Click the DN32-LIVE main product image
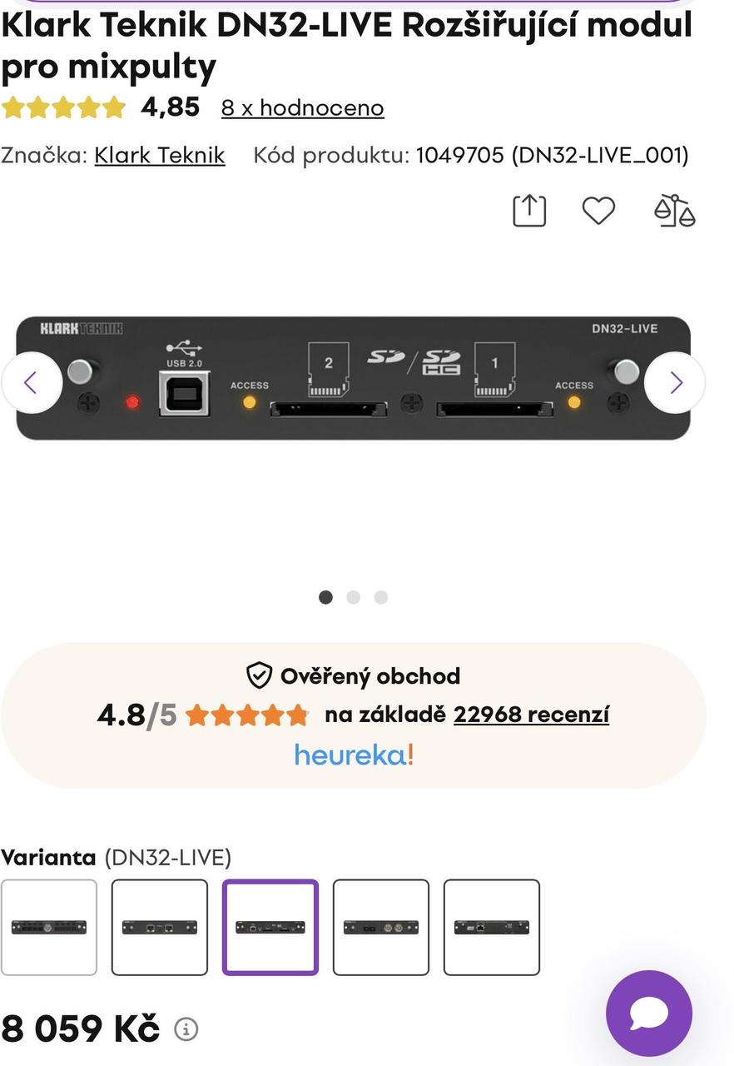The image size is (734, 1066). coord(354,378)
